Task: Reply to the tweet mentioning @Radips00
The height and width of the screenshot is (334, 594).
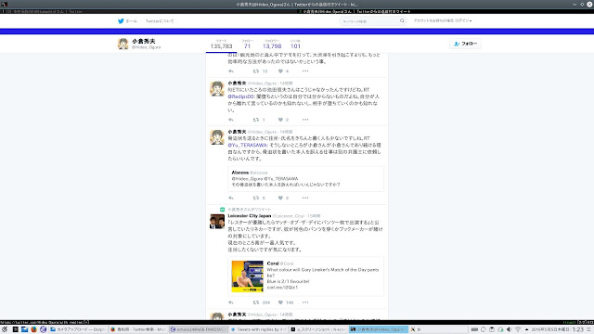Action: point(231,120)
